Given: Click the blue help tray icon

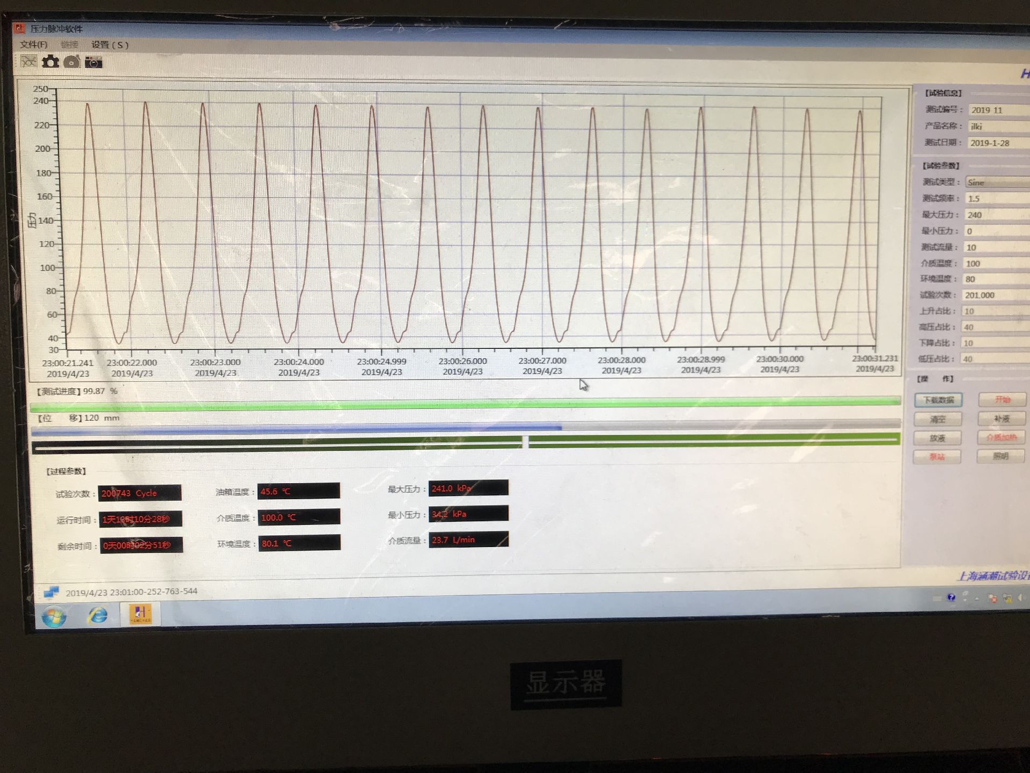Looking at the screenshot, I should tap(951, 597).
